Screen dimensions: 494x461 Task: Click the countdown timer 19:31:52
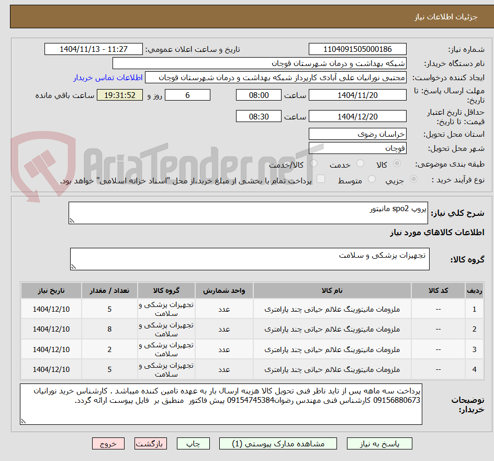[120, 95]
